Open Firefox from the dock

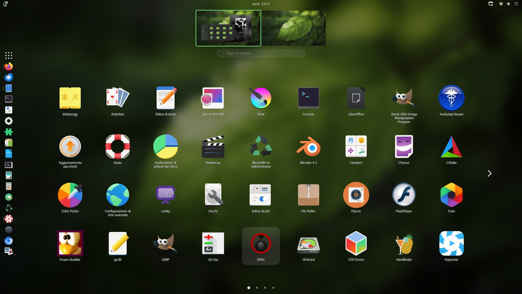tap(9, 66)
